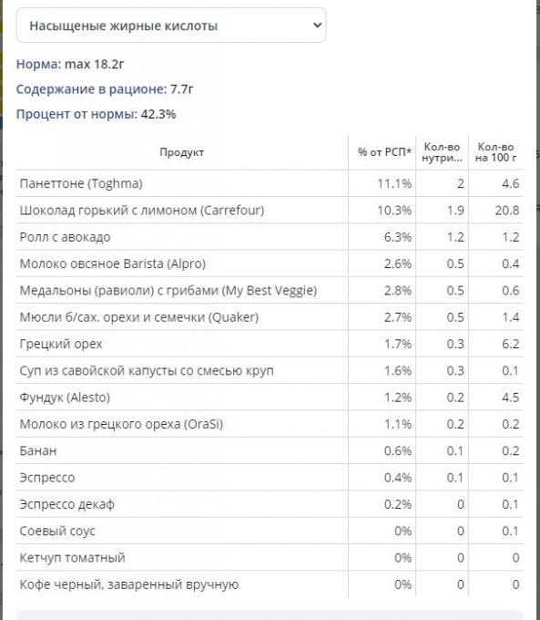Select Шоколад горький с лимоном (Carrefour) row

tap(270, 210)
